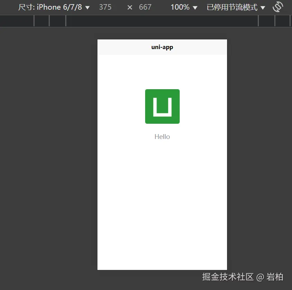292x290 pixels.
Task: Click the width field showing 375
Action: (105, 7)
